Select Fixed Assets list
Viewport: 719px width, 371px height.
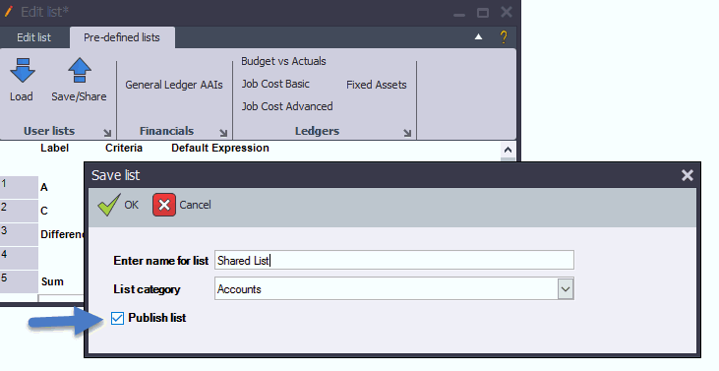tap(377, 85)
